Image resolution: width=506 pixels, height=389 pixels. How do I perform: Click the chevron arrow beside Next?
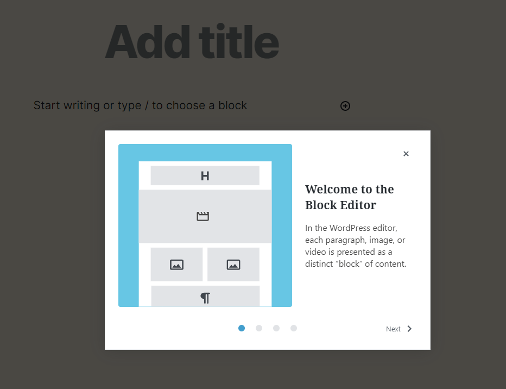tap(409, 329)
